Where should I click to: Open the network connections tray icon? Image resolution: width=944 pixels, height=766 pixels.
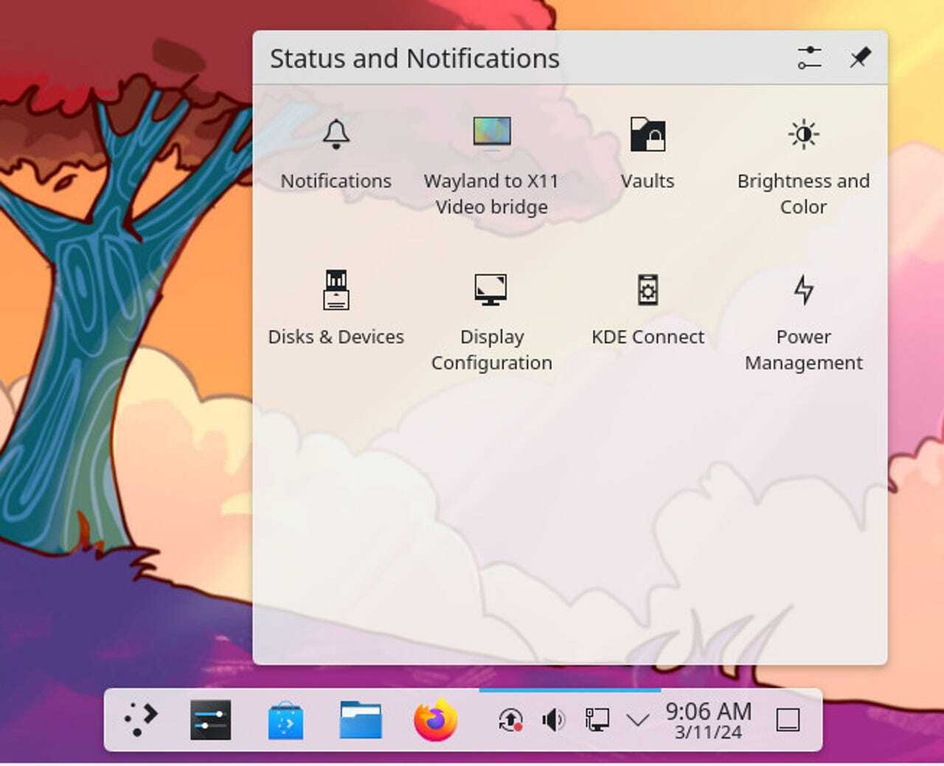(x=597, y=720)
